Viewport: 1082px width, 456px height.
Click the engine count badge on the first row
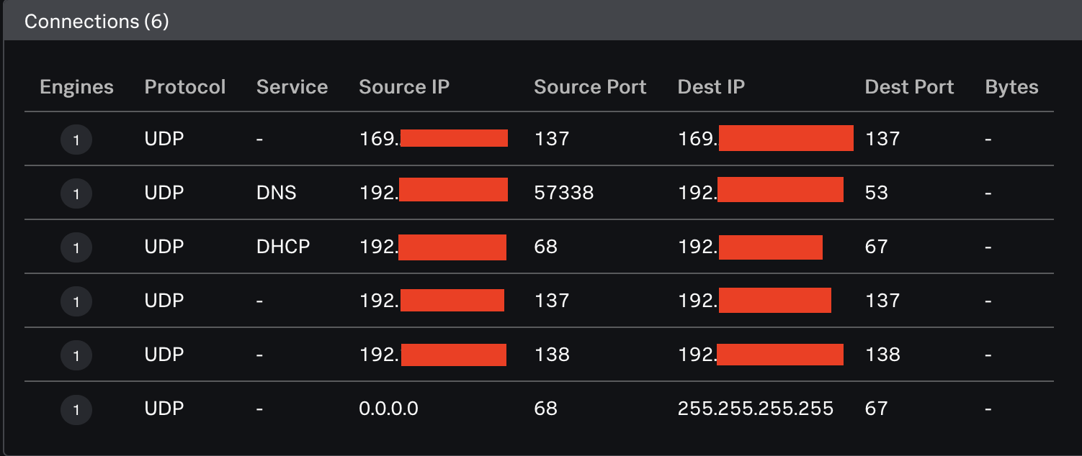coord(76,140)
